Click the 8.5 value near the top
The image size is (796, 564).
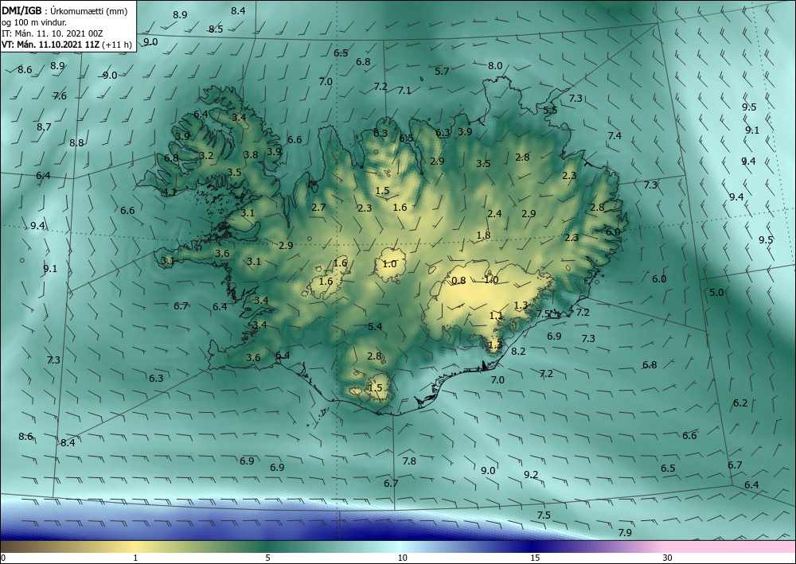tap(216, 29)
